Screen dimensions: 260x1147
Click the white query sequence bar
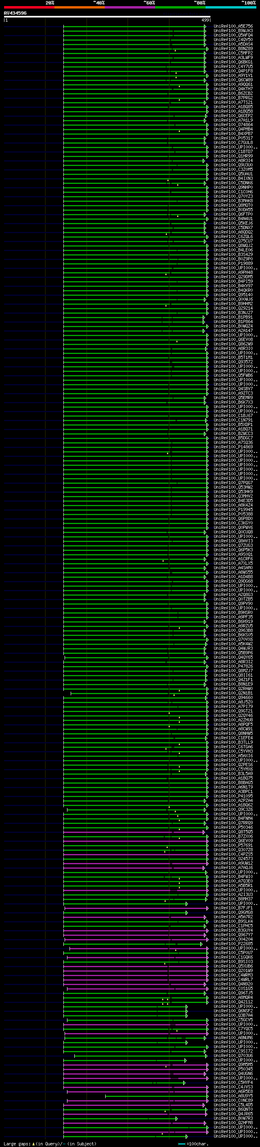click(x=107, y=16)
